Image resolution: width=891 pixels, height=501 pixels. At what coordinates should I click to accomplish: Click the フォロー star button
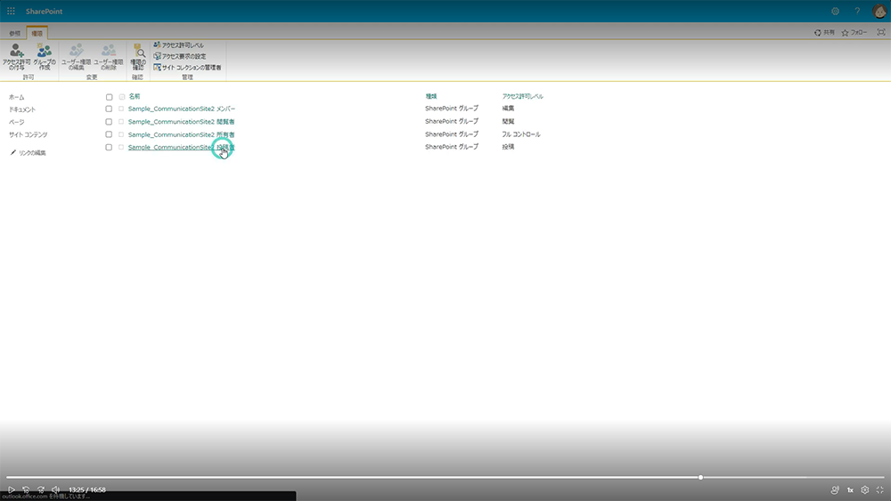pos(854,33)
